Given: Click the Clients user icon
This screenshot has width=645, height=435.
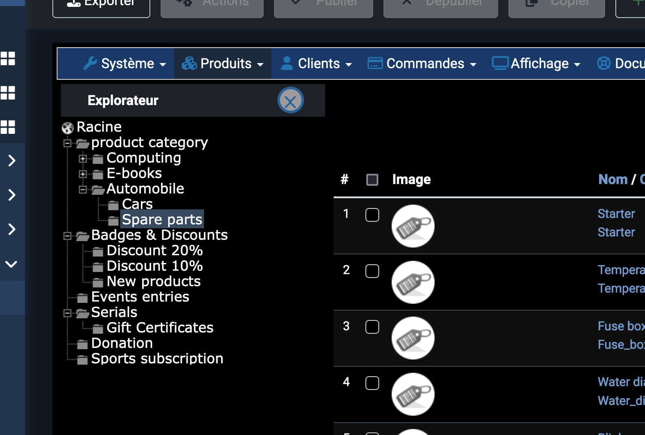Looking at the screenshot, I should [286, 63].
